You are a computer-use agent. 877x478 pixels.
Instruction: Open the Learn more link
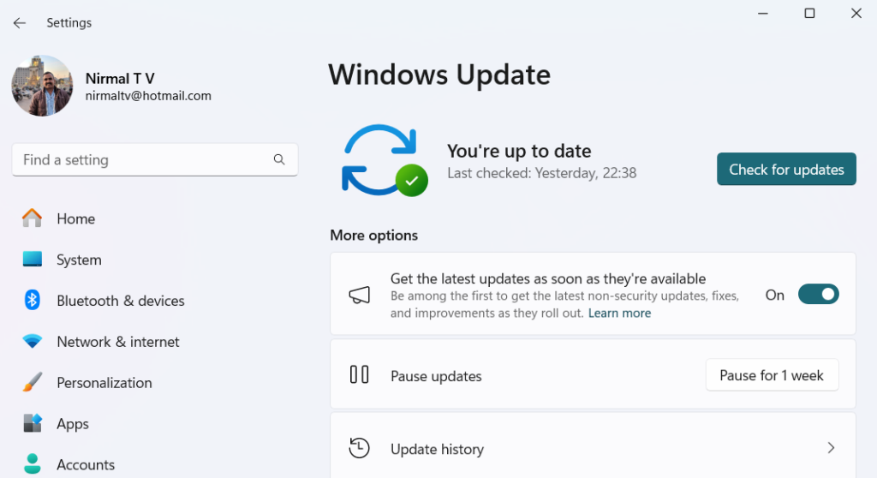619,313
